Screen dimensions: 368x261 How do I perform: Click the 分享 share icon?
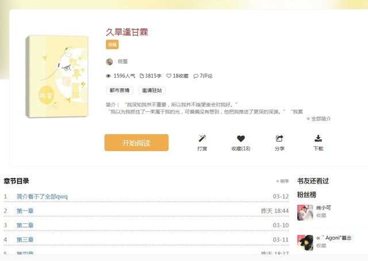tap(279, 138)
